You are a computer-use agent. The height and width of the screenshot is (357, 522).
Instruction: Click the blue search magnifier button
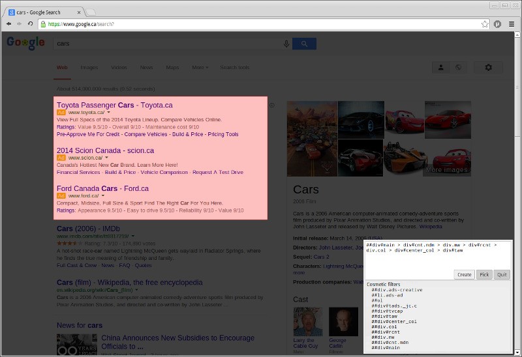[304, 44]
